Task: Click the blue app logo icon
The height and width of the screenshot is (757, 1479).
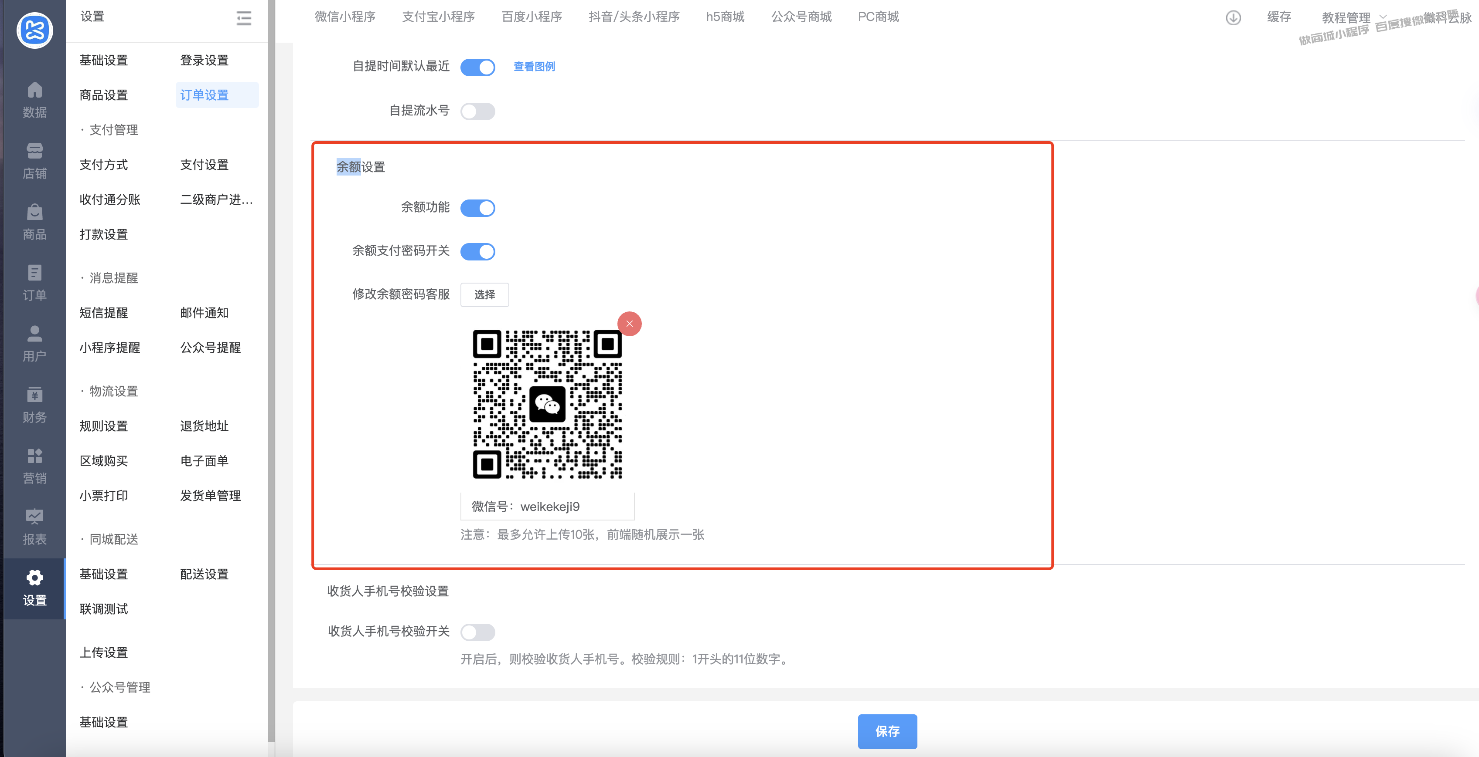Action: pos(34,30)
